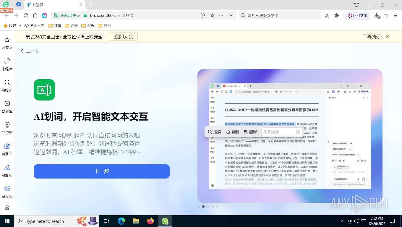Open a new tab with plus button
The height and width of the screenshot is (227, 402).
tap(91, 5)
